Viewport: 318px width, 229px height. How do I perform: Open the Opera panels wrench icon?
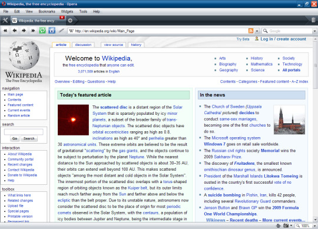pos(5,20)
